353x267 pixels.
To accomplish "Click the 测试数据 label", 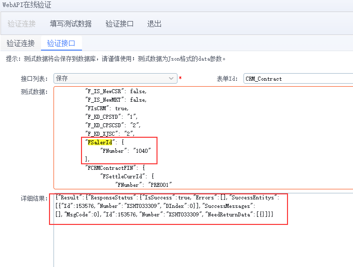I will click(34, 92).
